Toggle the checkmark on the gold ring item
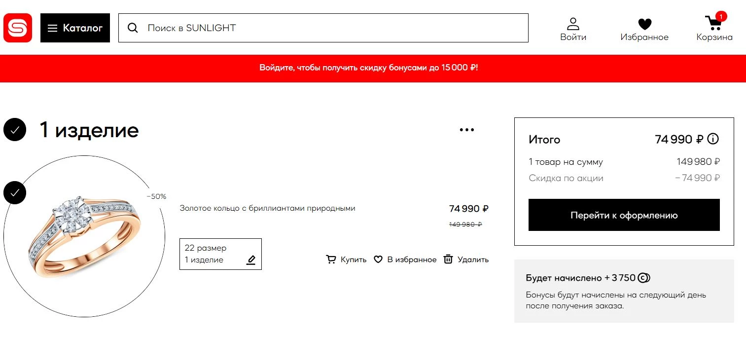This screenshot has width=746, height=337. tap(15, 193)
